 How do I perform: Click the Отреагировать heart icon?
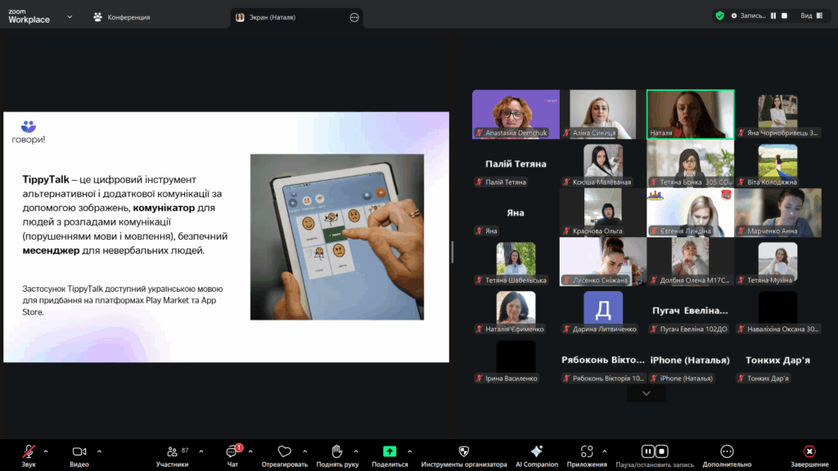pos(284,451)
